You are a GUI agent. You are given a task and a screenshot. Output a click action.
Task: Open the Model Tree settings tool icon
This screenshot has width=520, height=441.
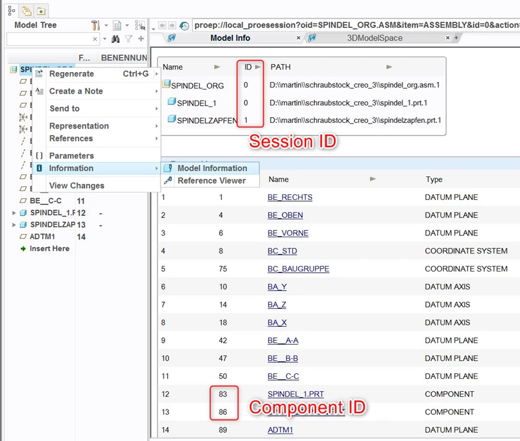(95, 25)
